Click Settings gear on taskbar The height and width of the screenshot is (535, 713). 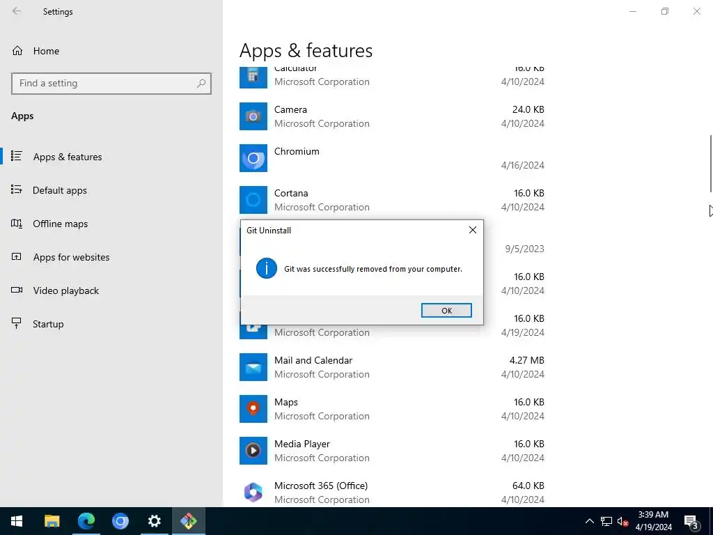[x=154, y=521]
